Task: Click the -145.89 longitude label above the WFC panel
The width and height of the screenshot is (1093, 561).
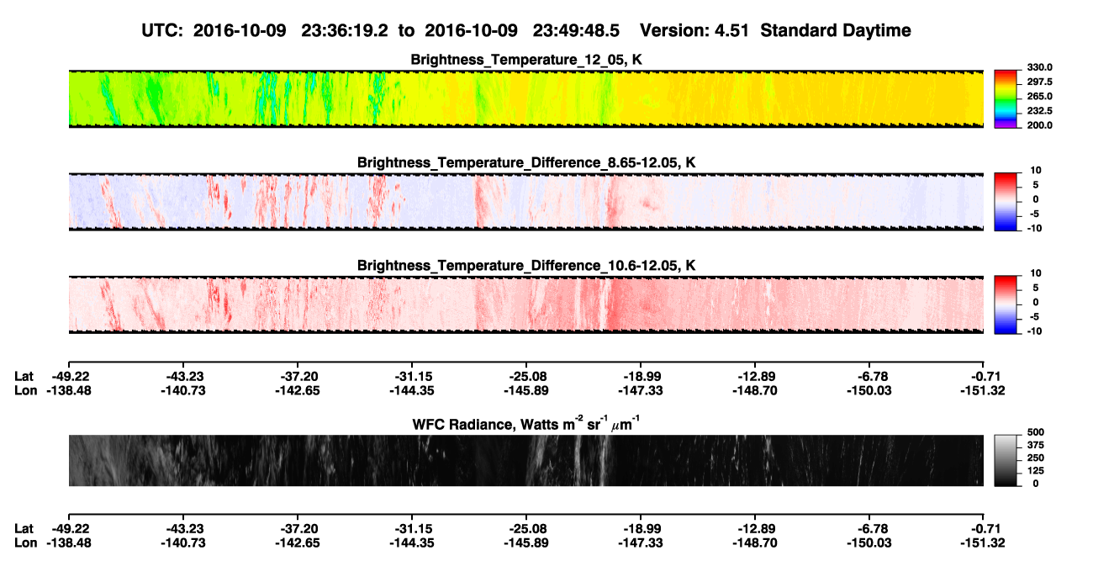Action: (526, 391)
